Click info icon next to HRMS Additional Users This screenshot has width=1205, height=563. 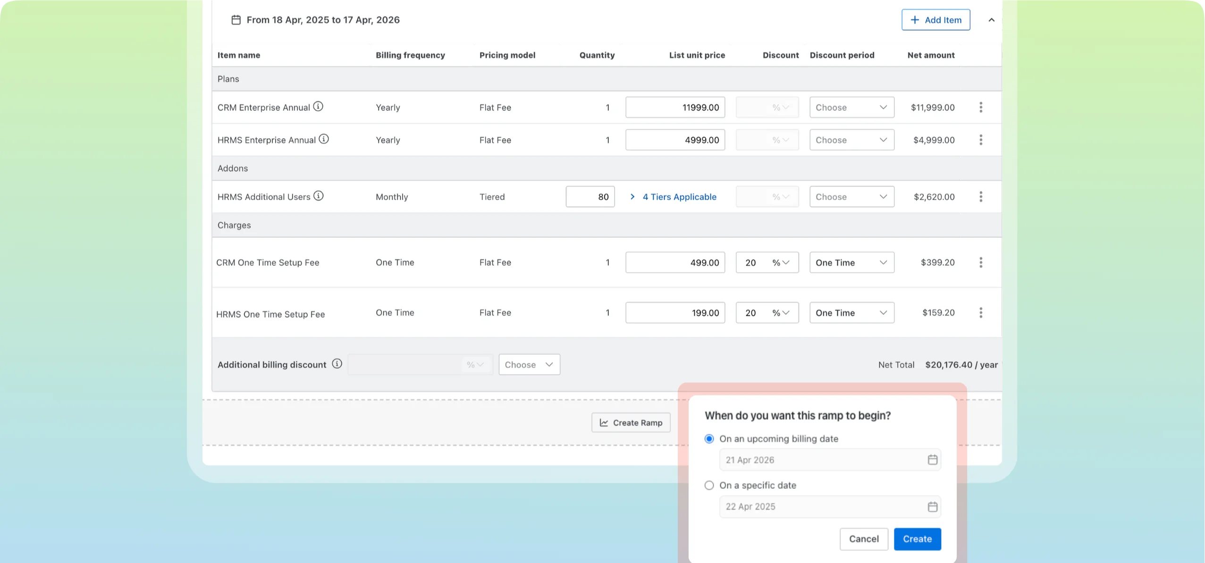[319, 196]
